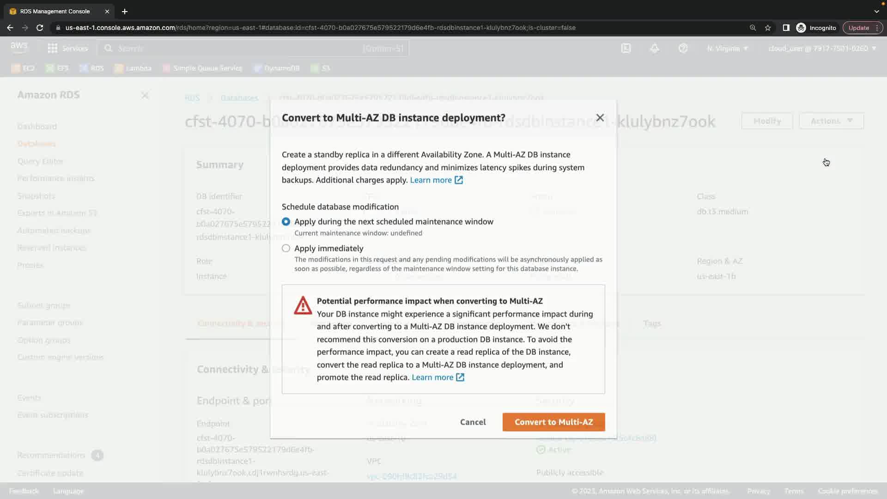Expand the N. Virginia region dropdown
The height and width of the screenshot is (499, 887).
[727, 48]
